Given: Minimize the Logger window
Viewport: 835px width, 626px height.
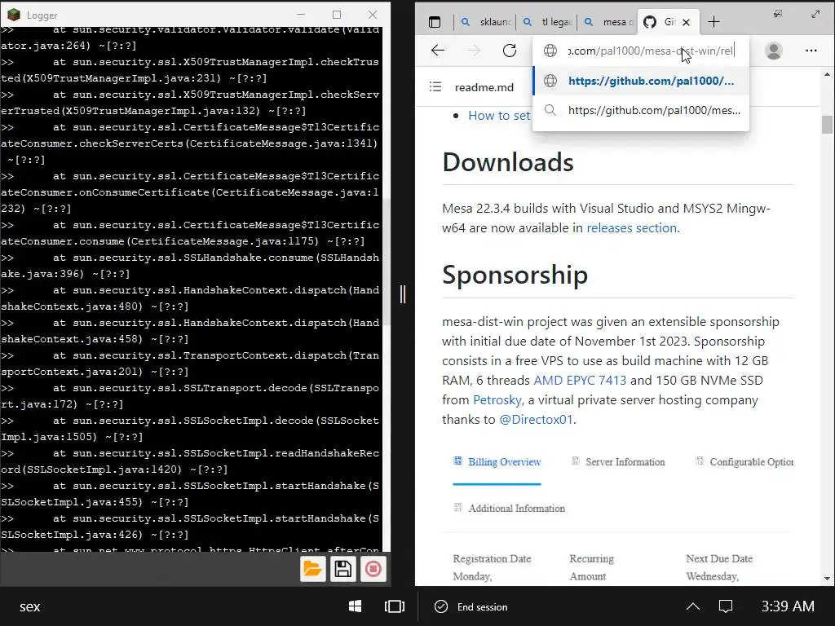Looking at the screenshot, I should 301,15.
